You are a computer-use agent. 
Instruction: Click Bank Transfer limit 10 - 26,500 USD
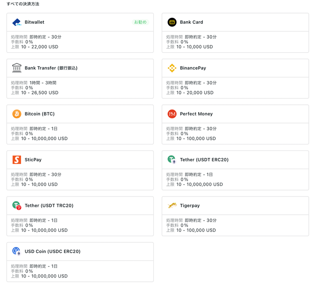coord(40,93)
